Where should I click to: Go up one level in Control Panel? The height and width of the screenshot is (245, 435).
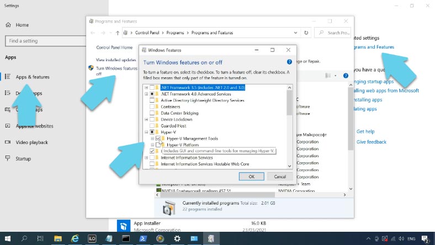pyautogui.click(x=118, y=33)
